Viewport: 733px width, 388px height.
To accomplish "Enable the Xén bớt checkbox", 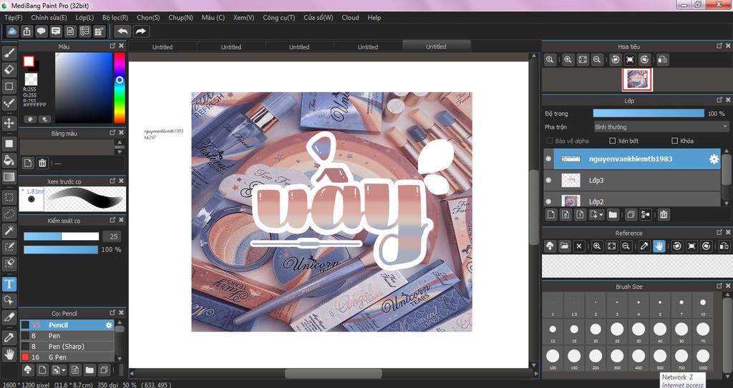I will coord(613,141).
